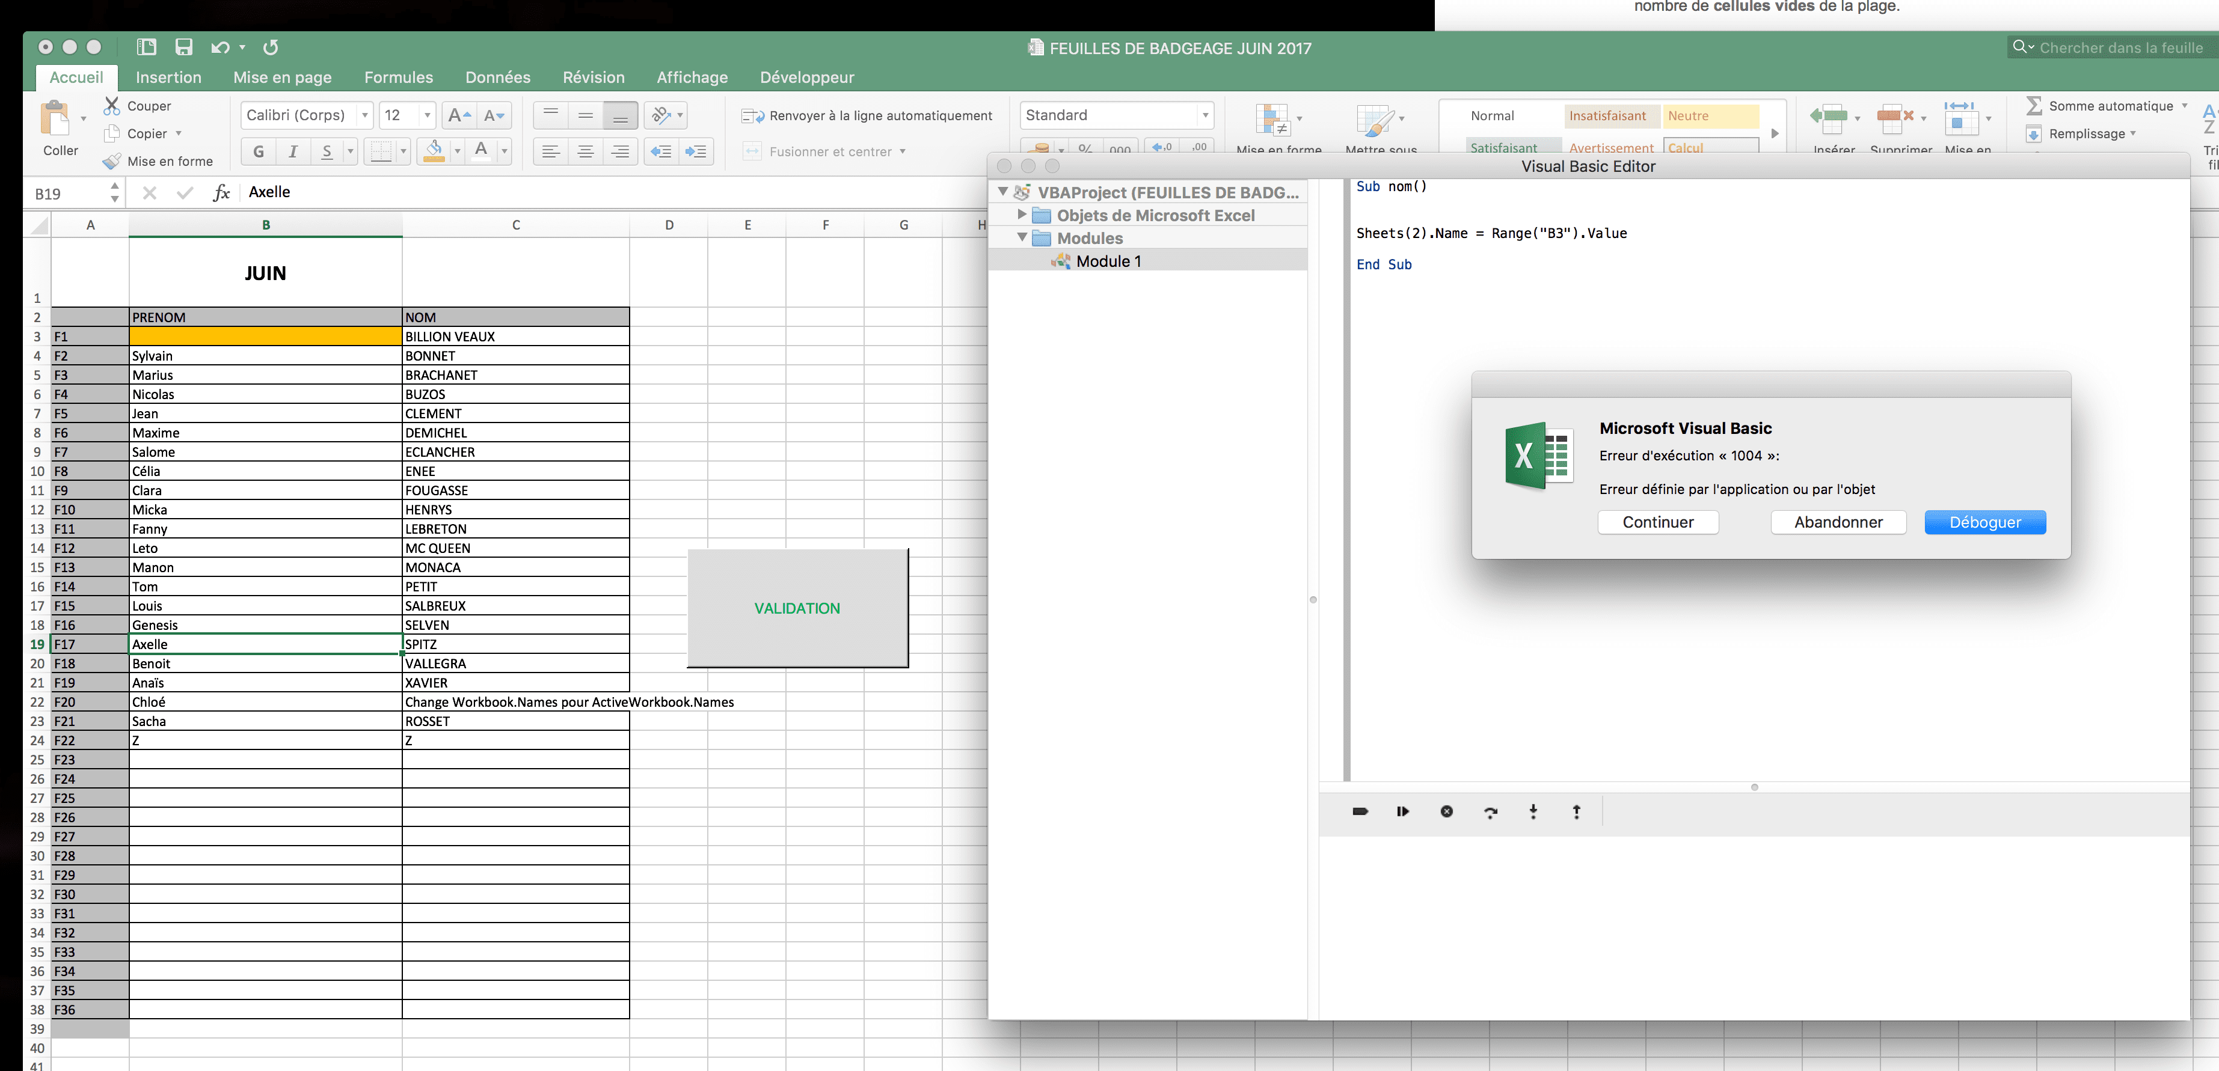The width and height of the screenshot is (2219, 1071).
Task: Click the green VALIDATION button on sheet
Action: tap(797, 608)
